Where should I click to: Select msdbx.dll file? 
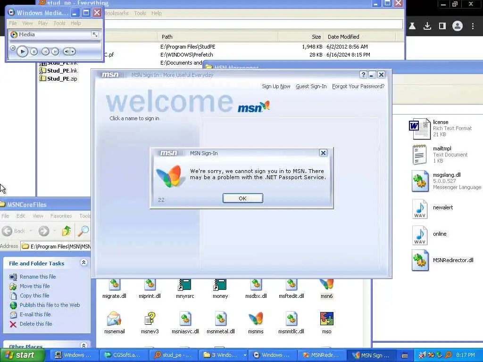point(256,289)
